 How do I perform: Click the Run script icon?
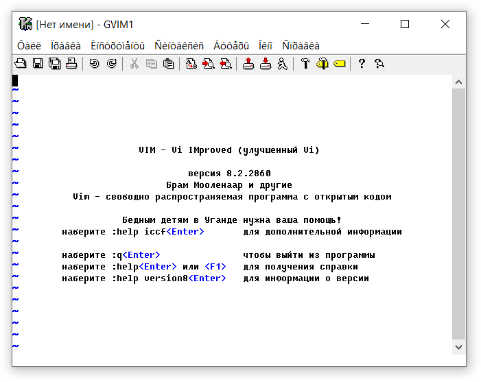[x=283, y=64]
